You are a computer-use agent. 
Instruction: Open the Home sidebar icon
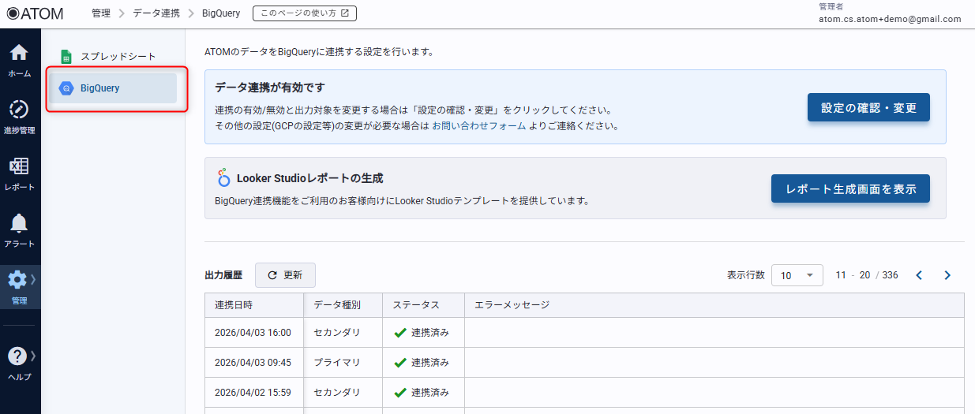(x=20, y=60)
